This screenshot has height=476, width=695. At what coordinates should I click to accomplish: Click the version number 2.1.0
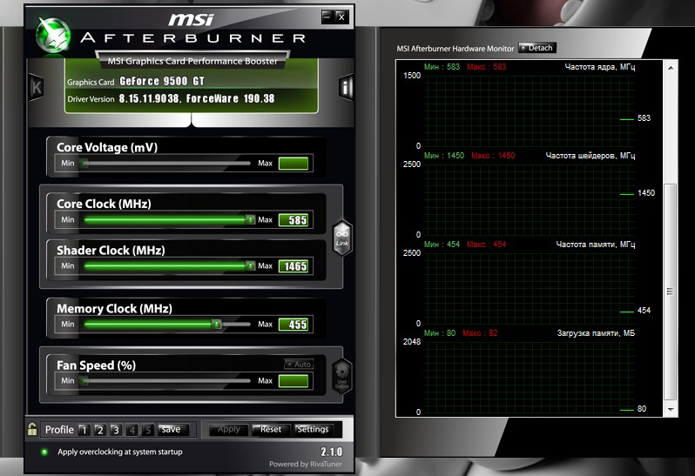pos(331,452)
